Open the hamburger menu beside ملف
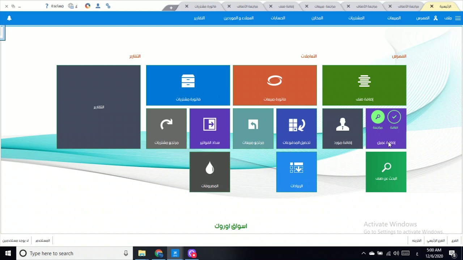Image resolution: width=463 pixels, height=260 pixels. 458,18
